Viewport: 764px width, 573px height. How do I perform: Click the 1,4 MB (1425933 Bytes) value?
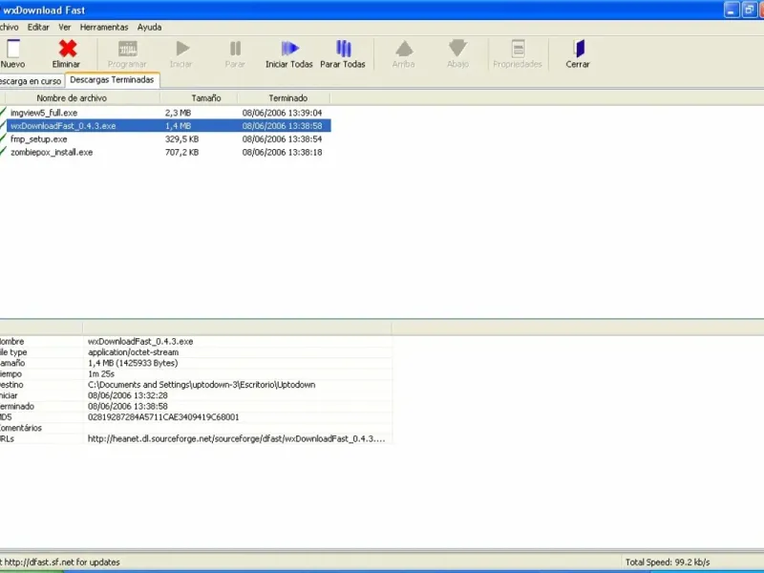(133, 363)
